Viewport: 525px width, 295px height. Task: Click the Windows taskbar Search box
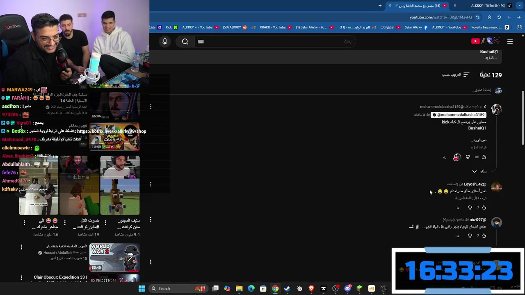point(178,288)
